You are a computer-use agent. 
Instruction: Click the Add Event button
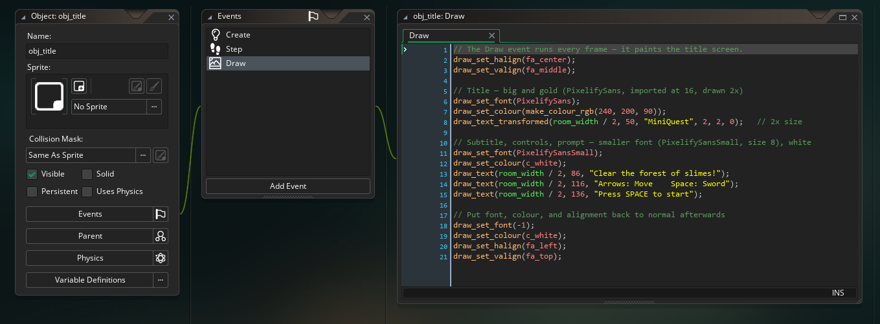288,186
